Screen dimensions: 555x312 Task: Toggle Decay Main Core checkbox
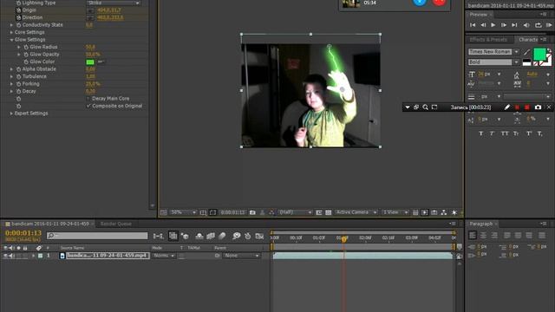click(x=88, y=98)
